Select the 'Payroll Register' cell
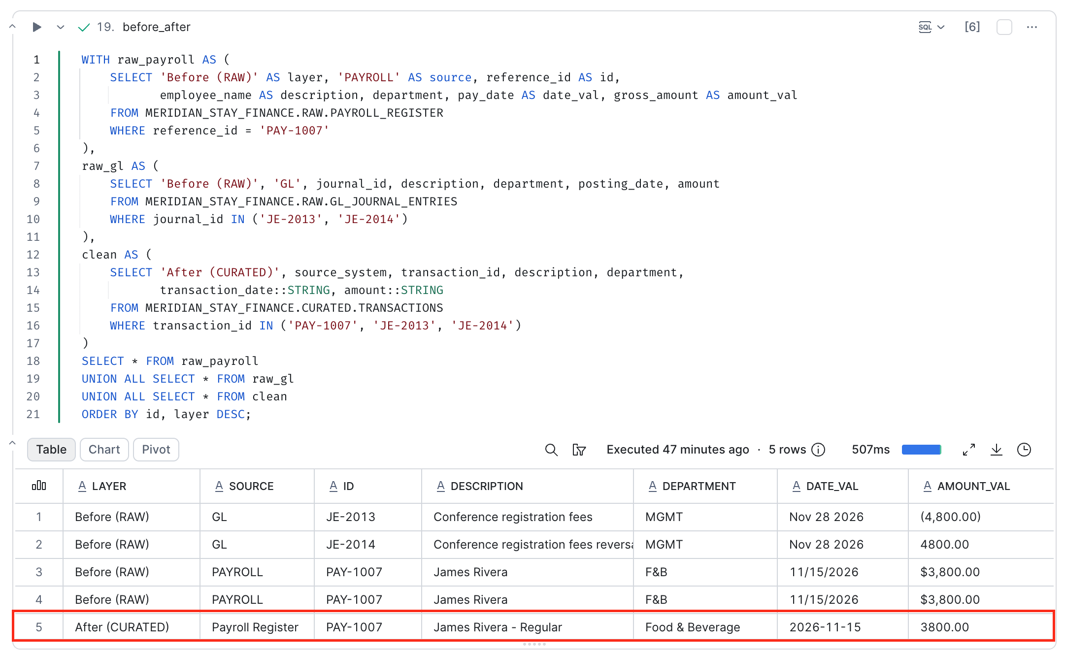This screenshot has height=654, width=1065. (257, 627)
